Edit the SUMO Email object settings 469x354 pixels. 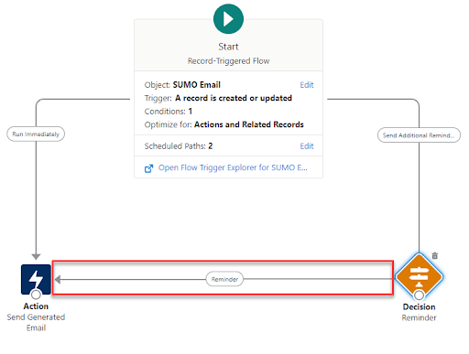tap(307, 85)
